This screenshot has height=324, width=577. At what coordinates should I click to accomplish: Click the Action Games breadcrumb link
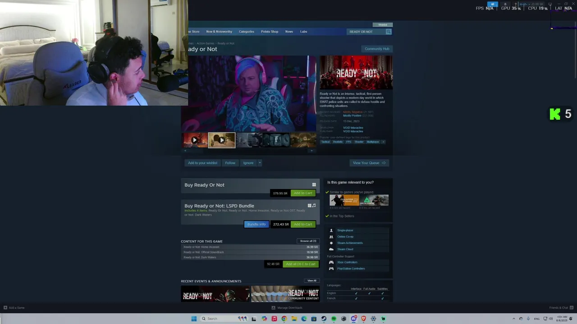206,43
